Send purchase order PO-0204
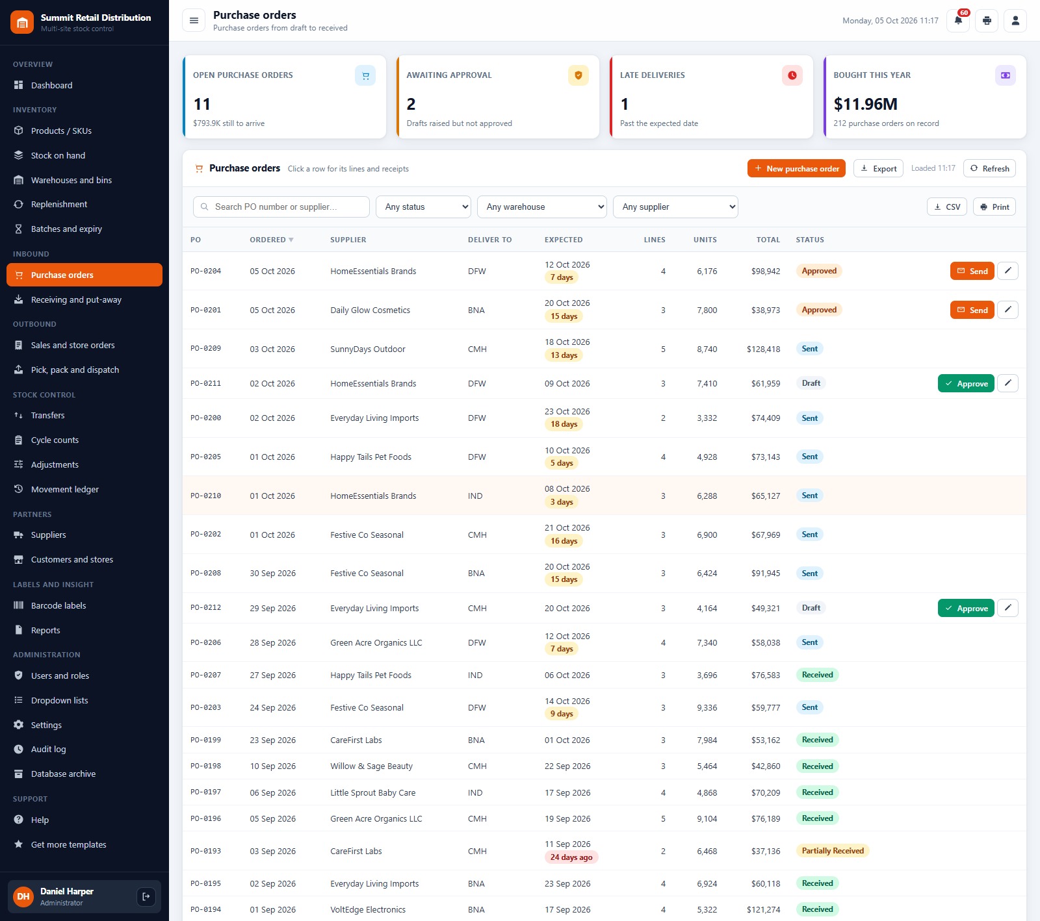The width and height of the screenshot is (1040, 921). (x=972, y=271)
